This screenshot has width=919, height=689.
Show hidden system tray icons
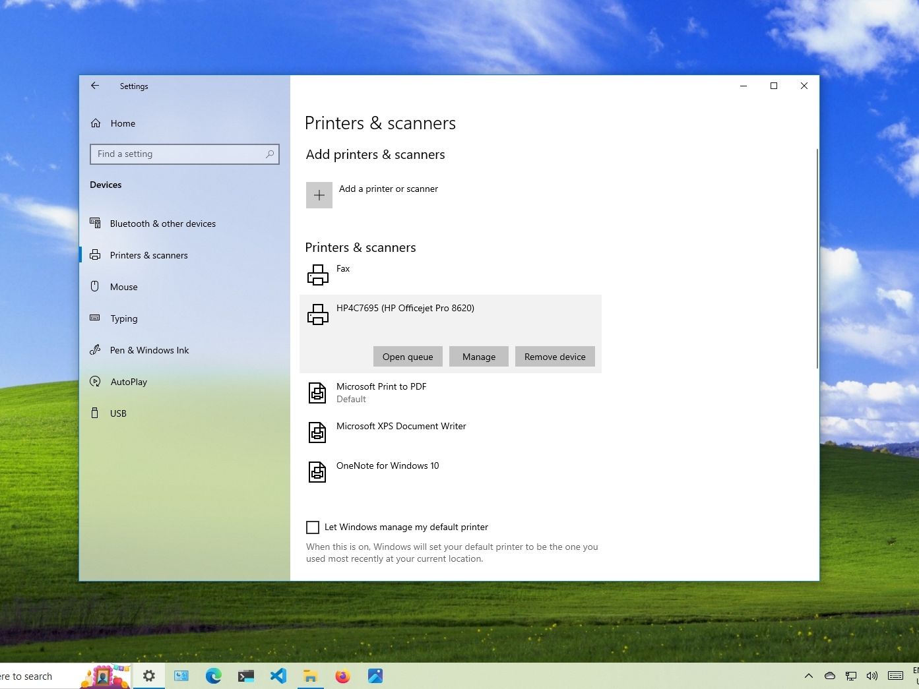808,676
